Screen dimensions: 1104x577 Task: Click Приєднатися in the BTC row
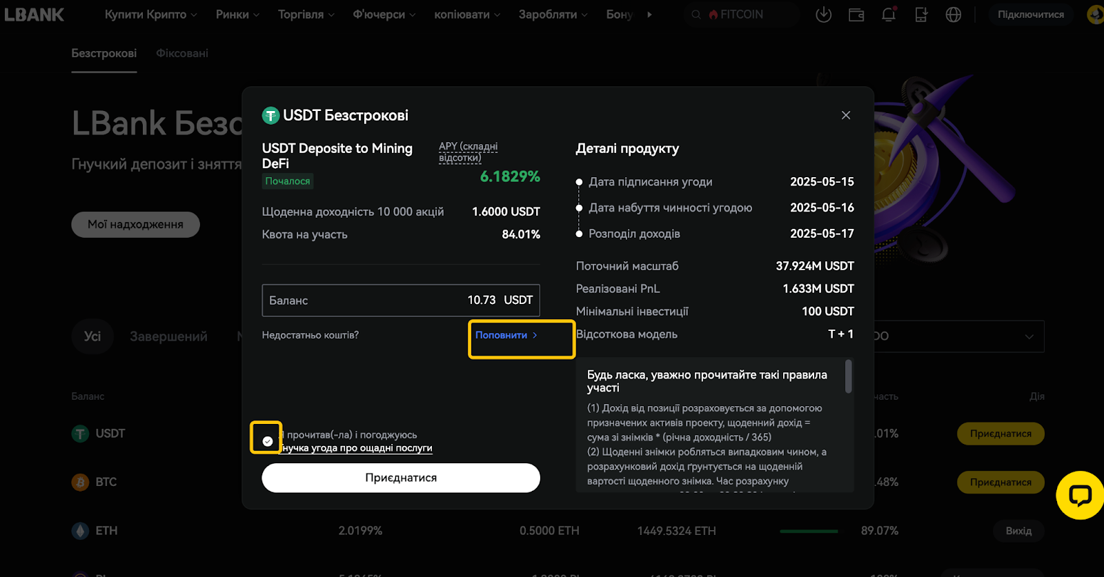coord(1000,482)
